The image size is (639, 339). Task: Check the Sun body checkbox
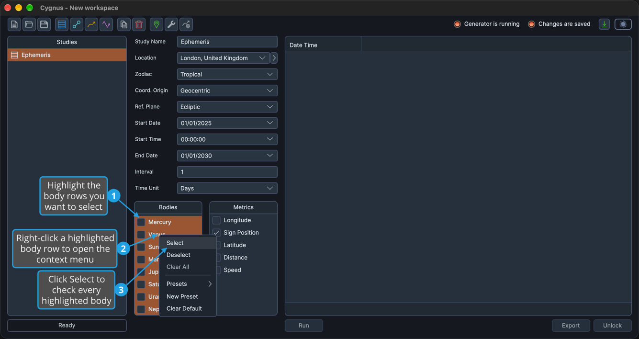point(141,247)
